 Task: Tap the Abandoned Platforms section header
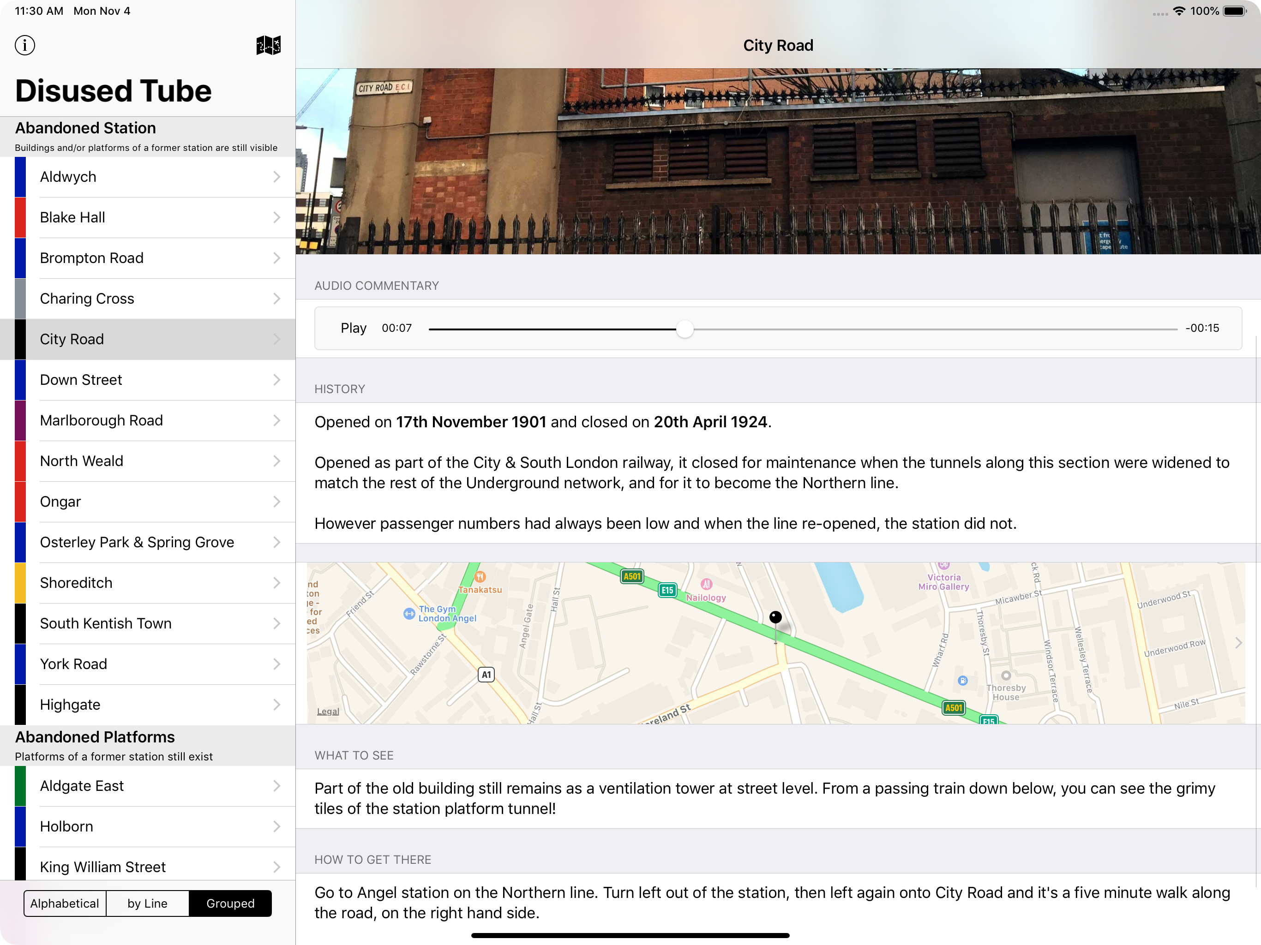[148, 745]
